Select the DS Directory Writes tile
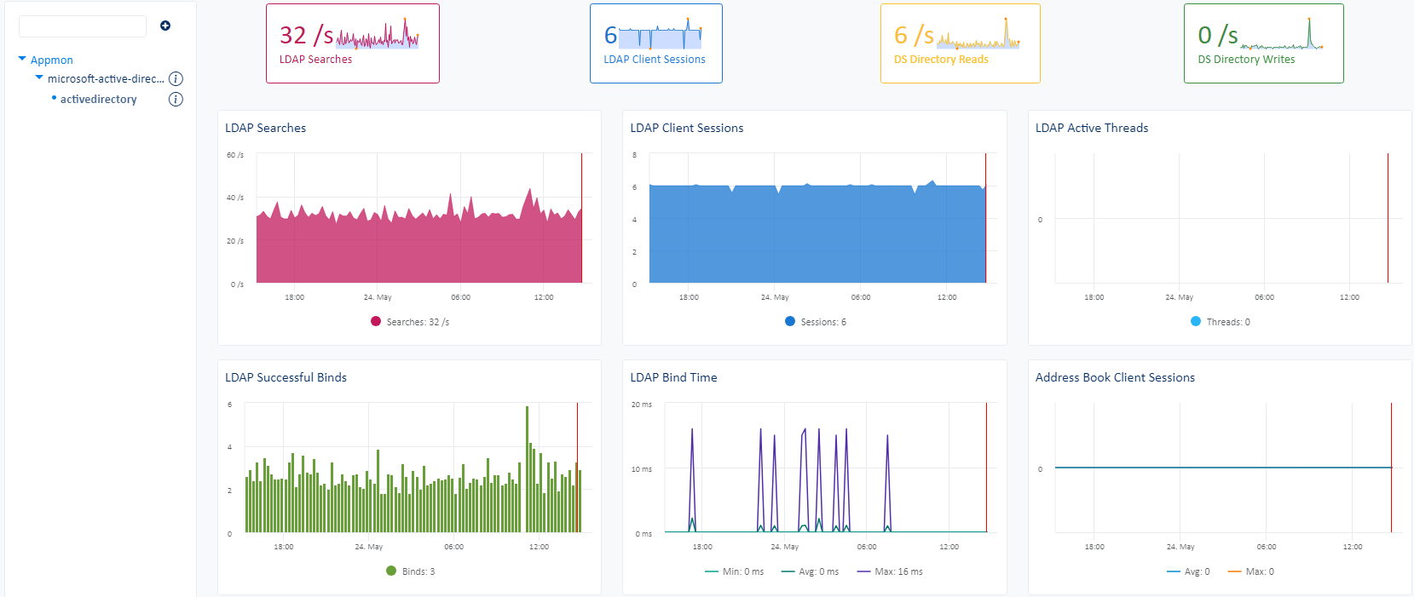This screenshot has width=1414, height=597. click(1263, 43)
